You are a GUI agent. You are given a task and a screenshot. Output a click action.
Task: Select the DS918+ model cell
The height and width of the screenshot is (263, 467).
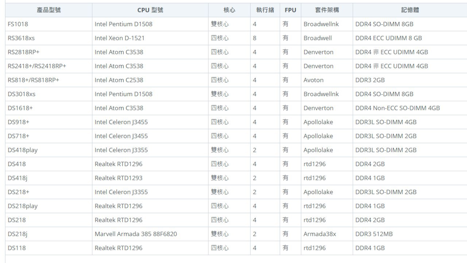18,122
